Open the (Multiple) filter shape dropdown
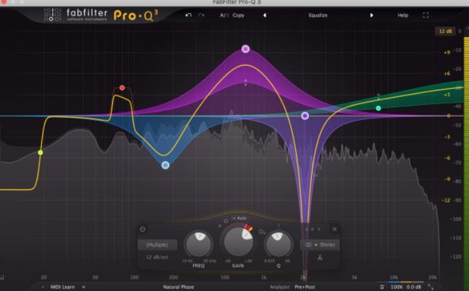The image size is (469, 291). (x=157, y=244)
